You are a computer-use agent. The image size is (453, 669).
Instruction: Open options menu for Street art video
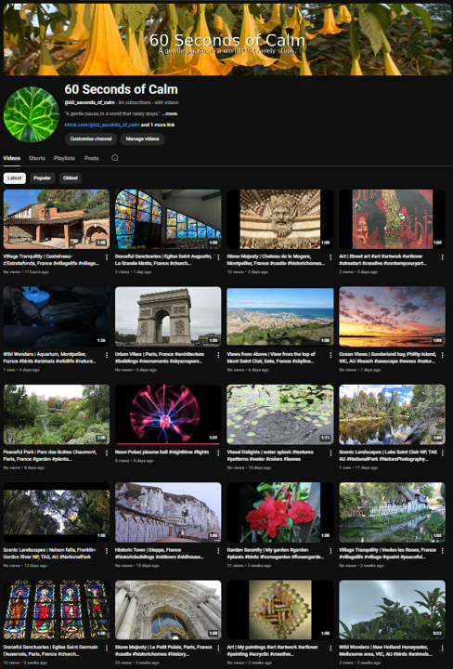pos(442,257)
